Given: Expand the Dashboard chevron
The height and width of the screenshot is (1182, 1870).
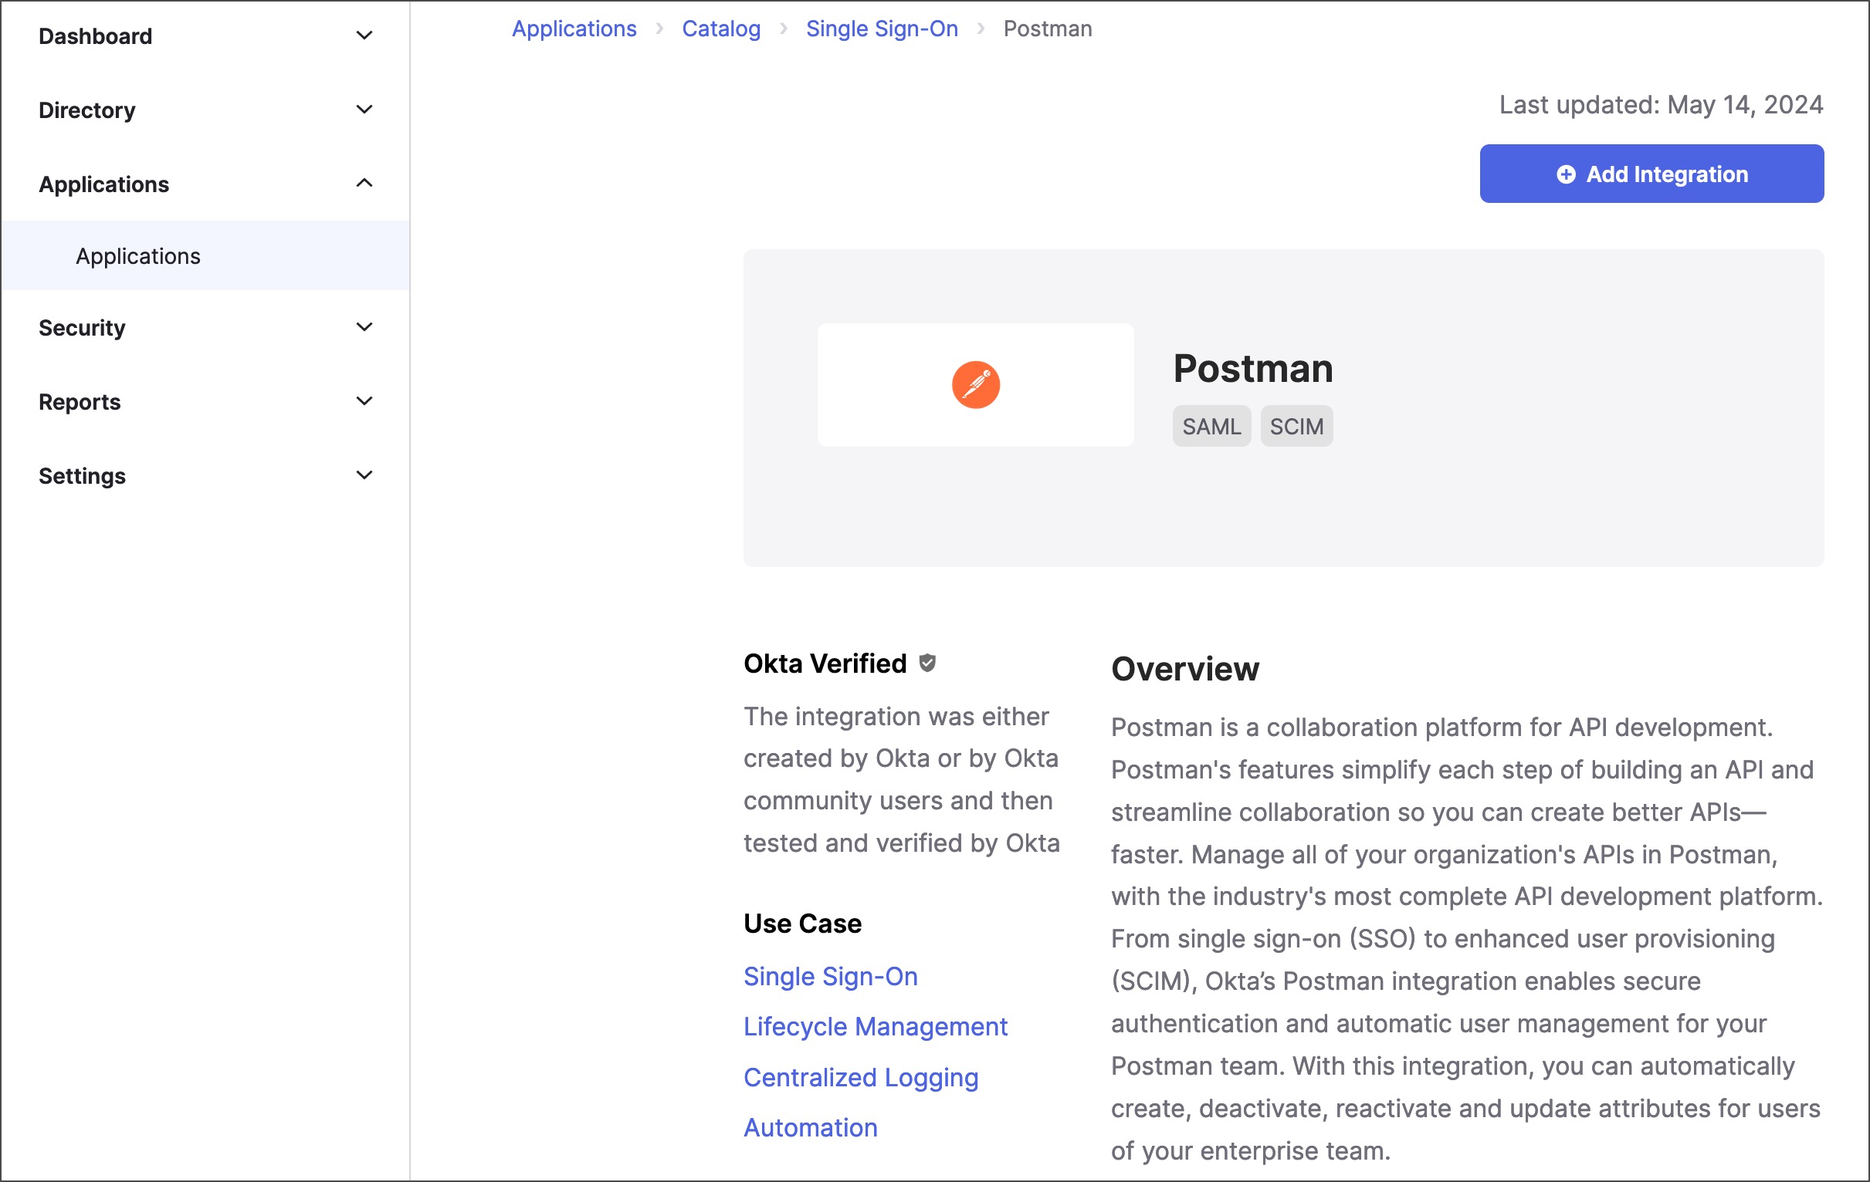Looking at the screenshot, I should tap(364, 35).
